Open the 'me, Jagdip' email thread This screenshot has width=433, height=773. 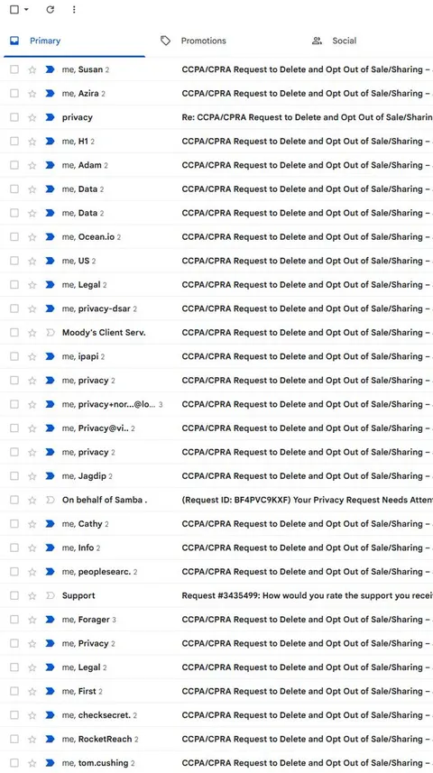pos(216,476)
